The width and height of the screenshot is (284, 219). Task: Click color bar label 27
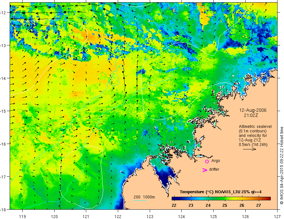coord(259,205)
